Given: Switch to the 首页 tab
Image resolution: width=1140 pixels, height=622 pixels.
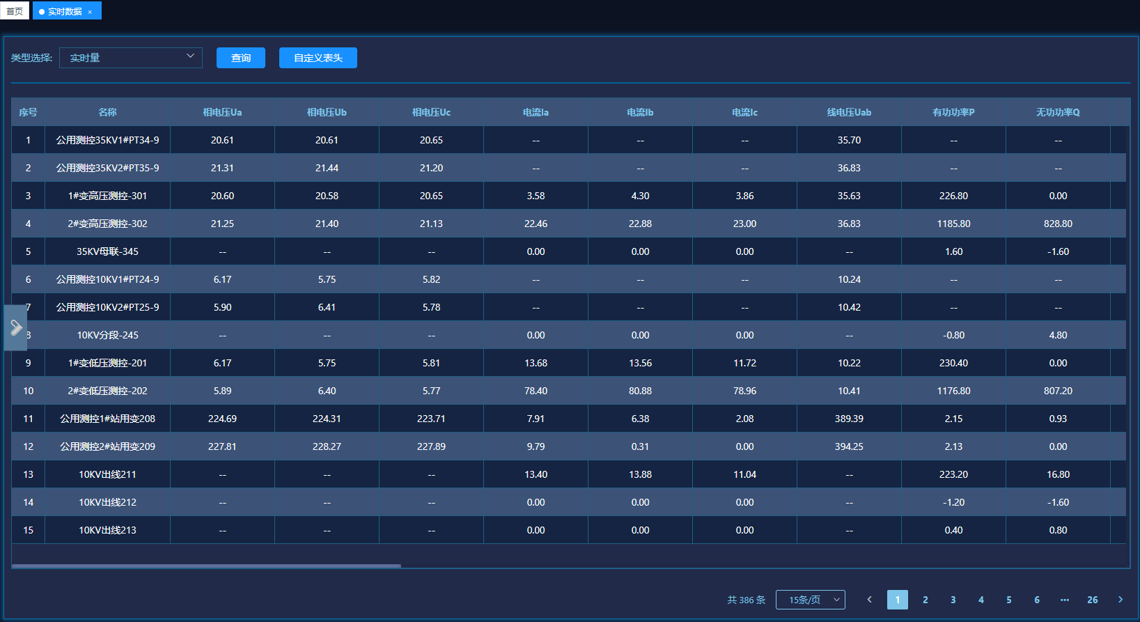Looking at the screenshot, I should (15, 11).
